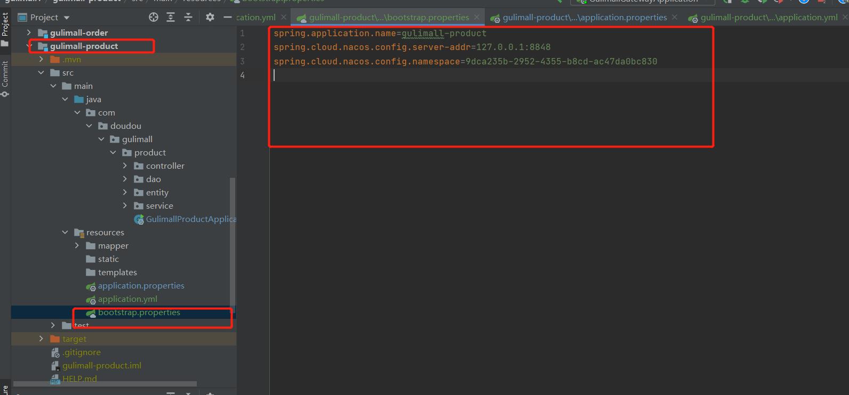Click the bootstrap.properties Spring leaf icon in tree

pyautogui.click(x=91, y=313)
